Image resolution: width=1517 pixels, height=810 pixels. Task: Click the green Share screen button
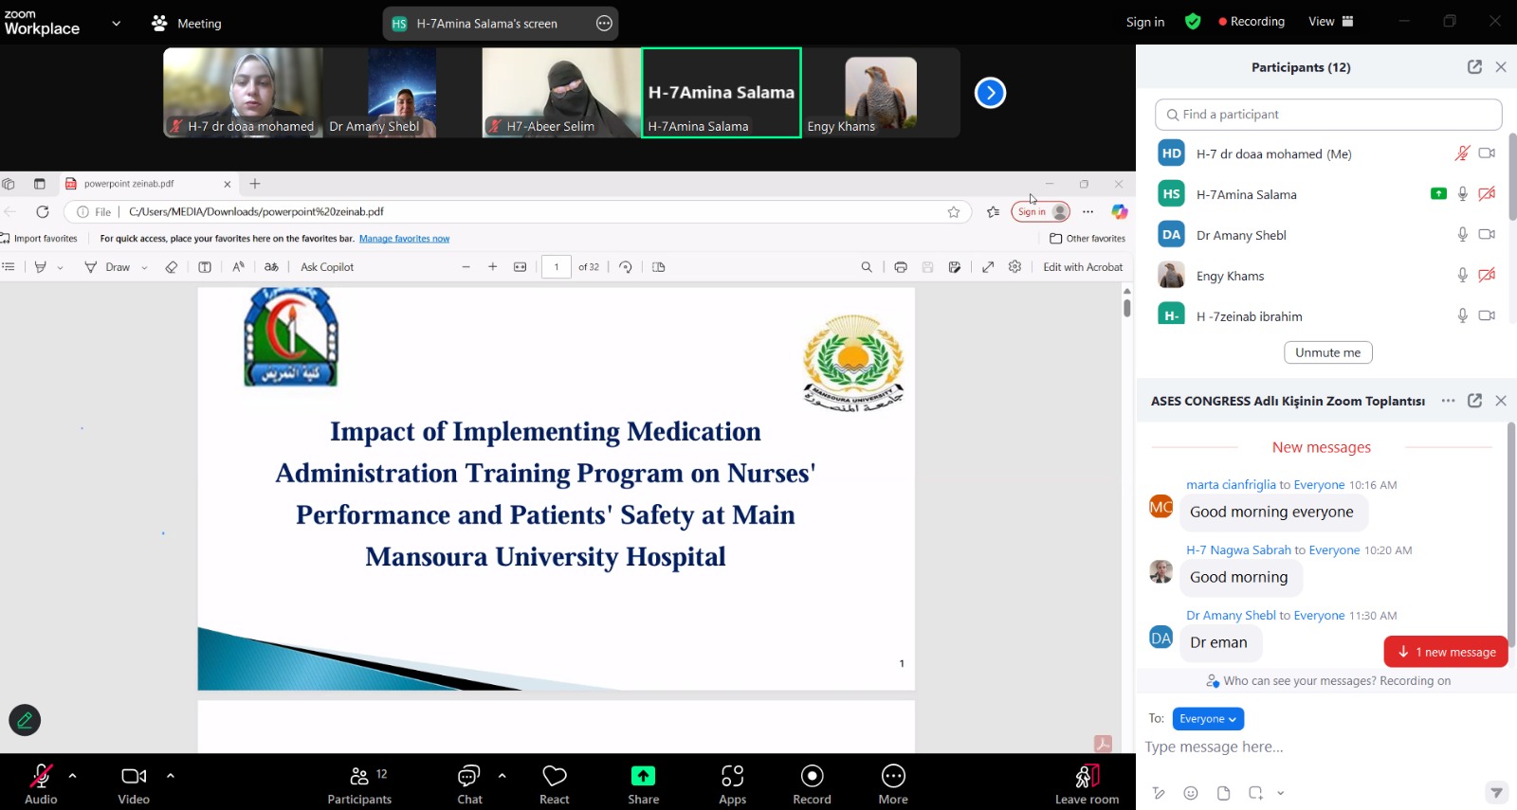[643, 783]
